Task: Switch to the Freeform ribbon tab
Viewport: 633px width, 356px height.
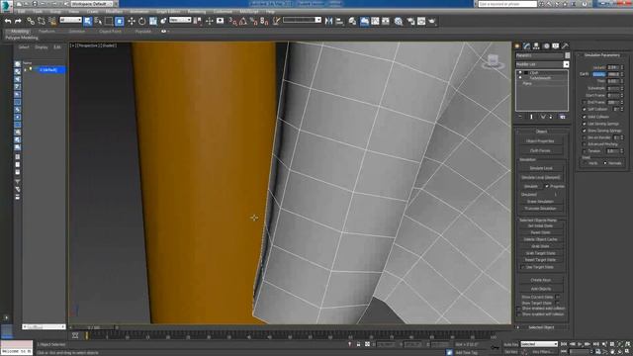Action: pyautogui.click(x=46, y=31)
